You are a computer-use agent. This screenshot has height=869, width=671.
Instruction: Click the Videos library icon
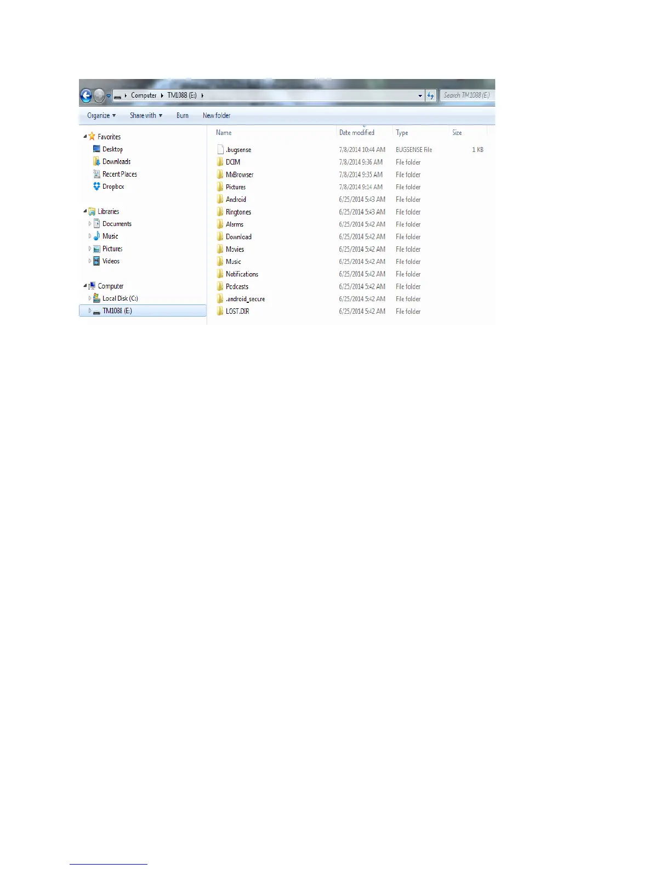96,261
